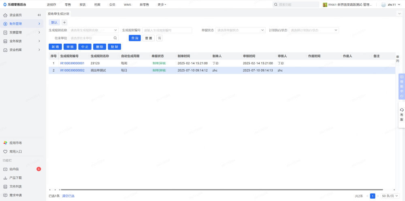Click the 清空已选 link
Viewport: 405px width, 201px height.
tap(68, 196)
